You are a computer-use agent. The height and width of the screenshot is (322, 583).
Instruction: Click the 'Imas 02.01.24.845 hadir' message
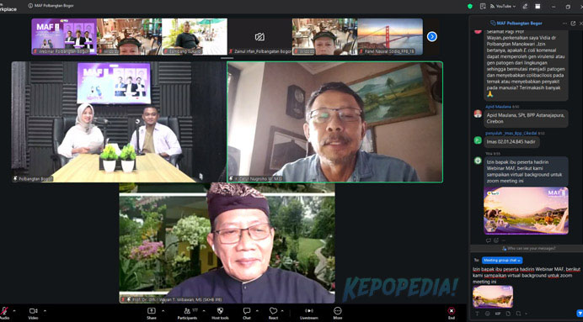coord(511,142)
